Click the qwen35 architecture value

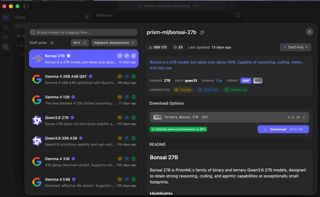pos(191,81)
